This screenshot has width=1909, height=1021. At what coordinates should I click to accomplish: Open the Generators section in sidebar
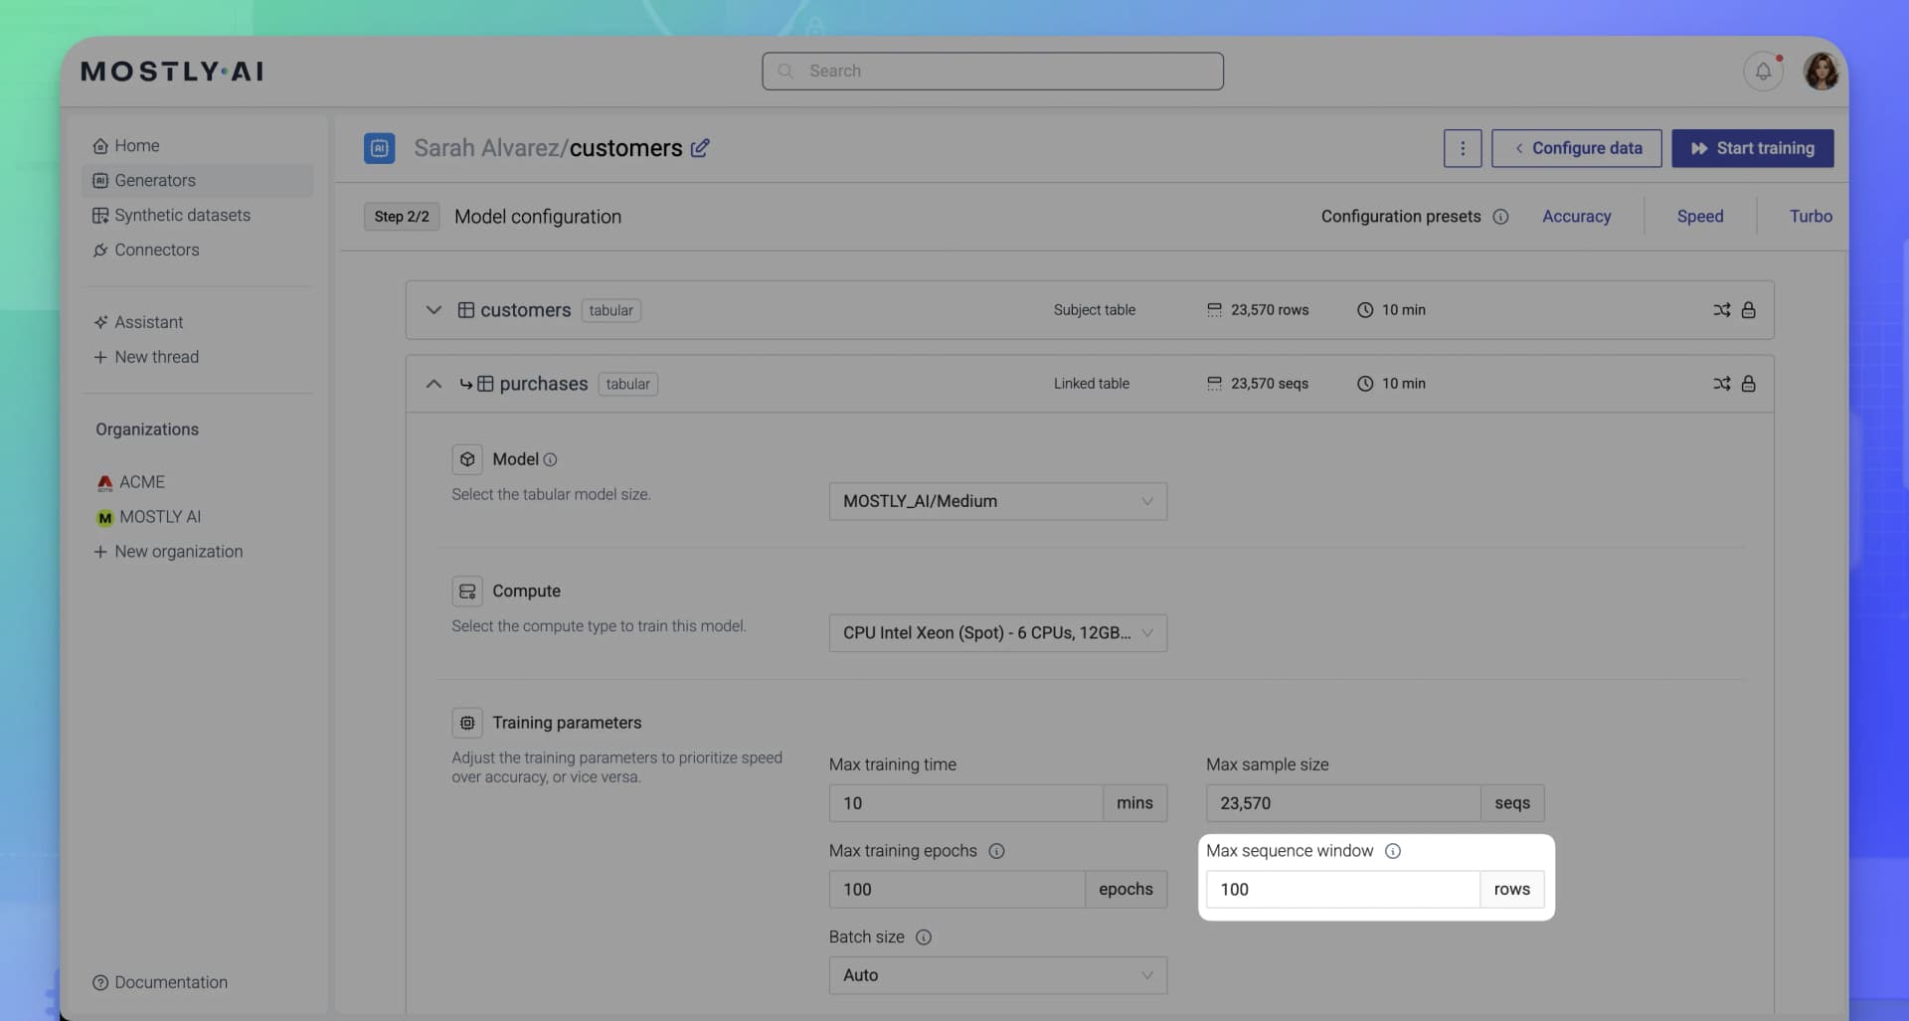155,180
